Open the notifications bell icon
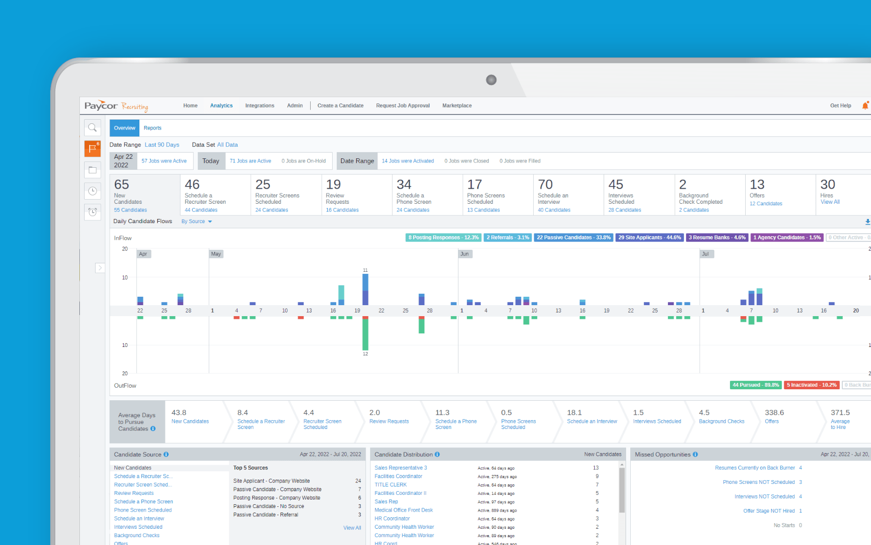Viewport: 871px width, 545px height. point(865,106)
